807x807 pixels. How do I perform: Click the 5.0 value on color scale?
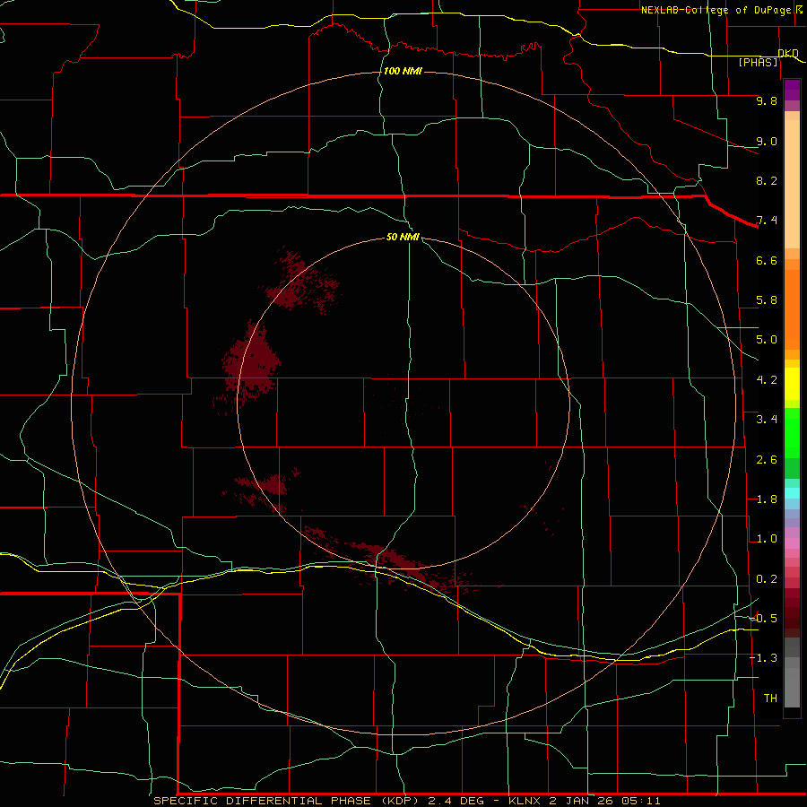[767, 340]
